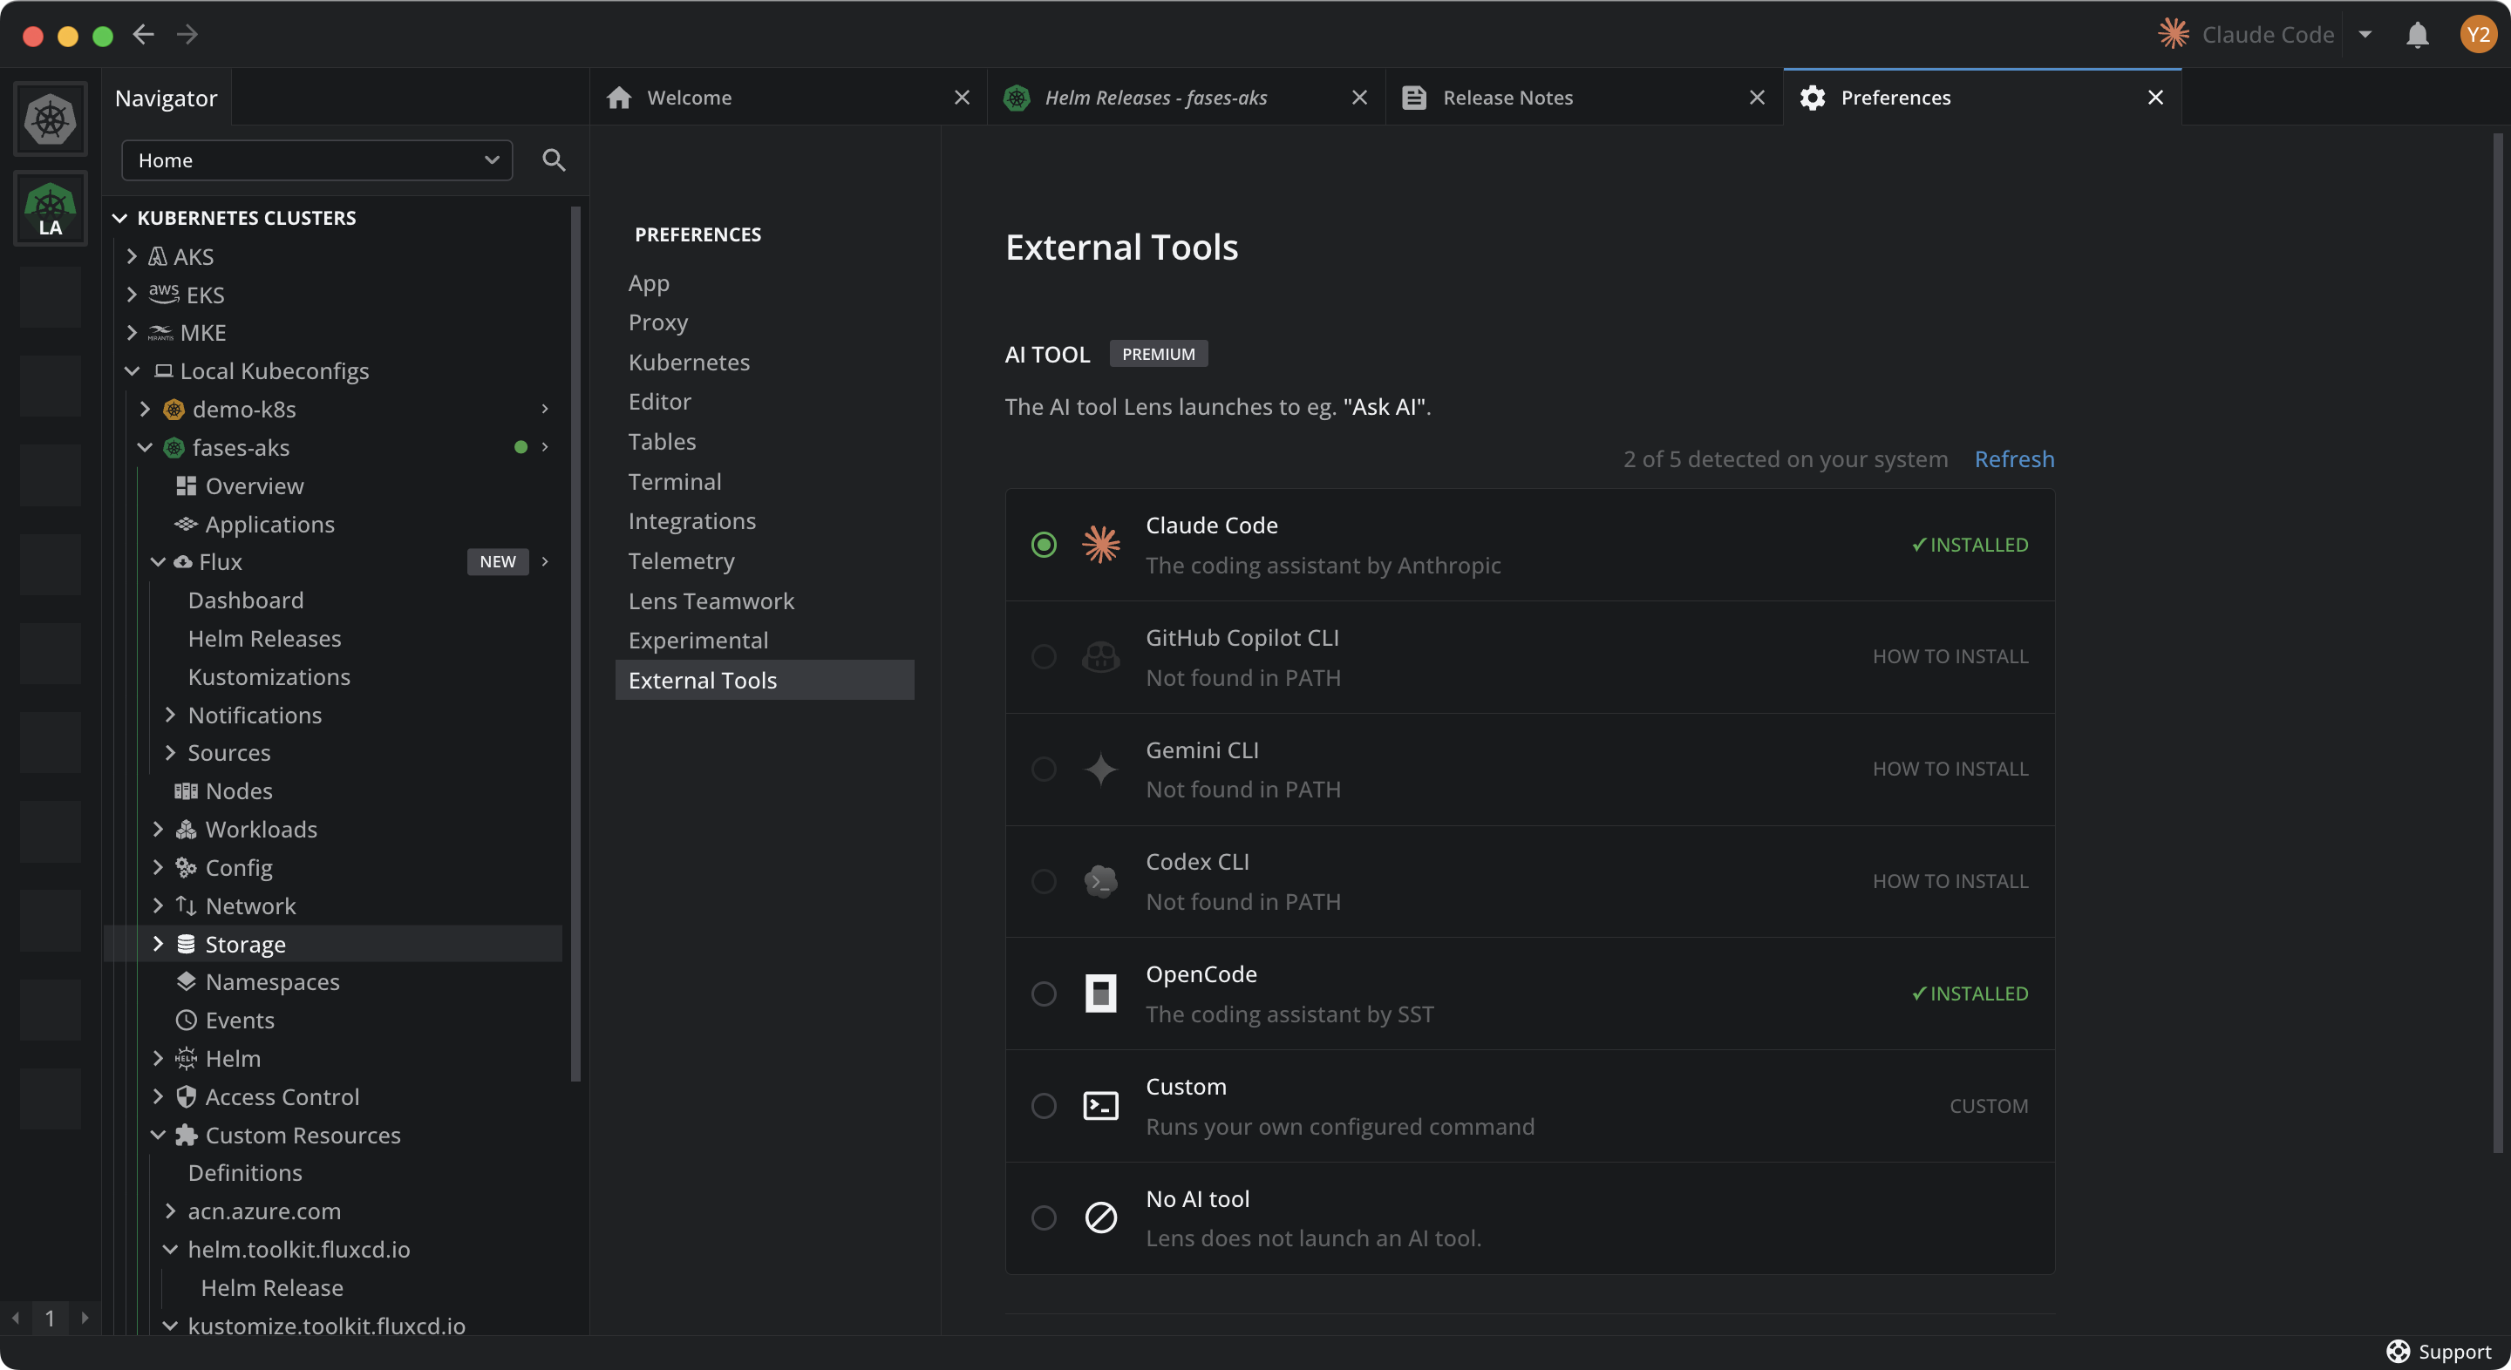Open the Experimental preferences section
2511x1370 pixels.
697,641
